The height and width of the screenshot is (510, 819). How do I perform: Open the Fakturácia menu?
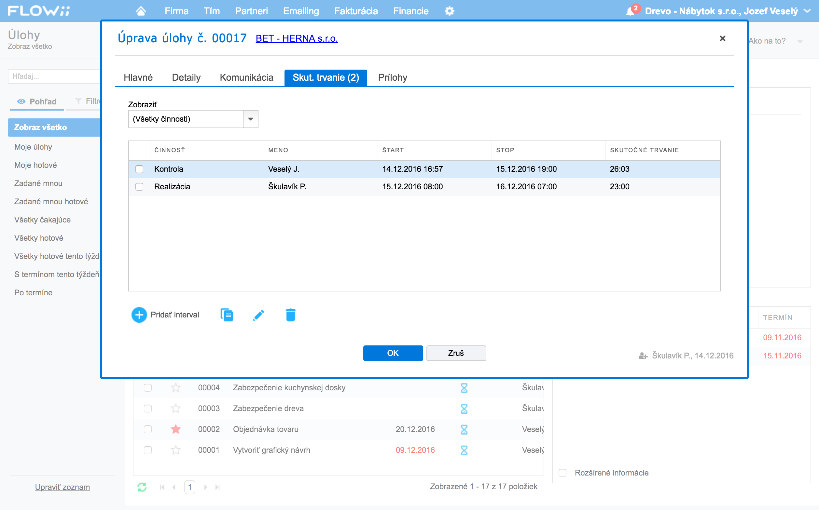tap(356, 11)
